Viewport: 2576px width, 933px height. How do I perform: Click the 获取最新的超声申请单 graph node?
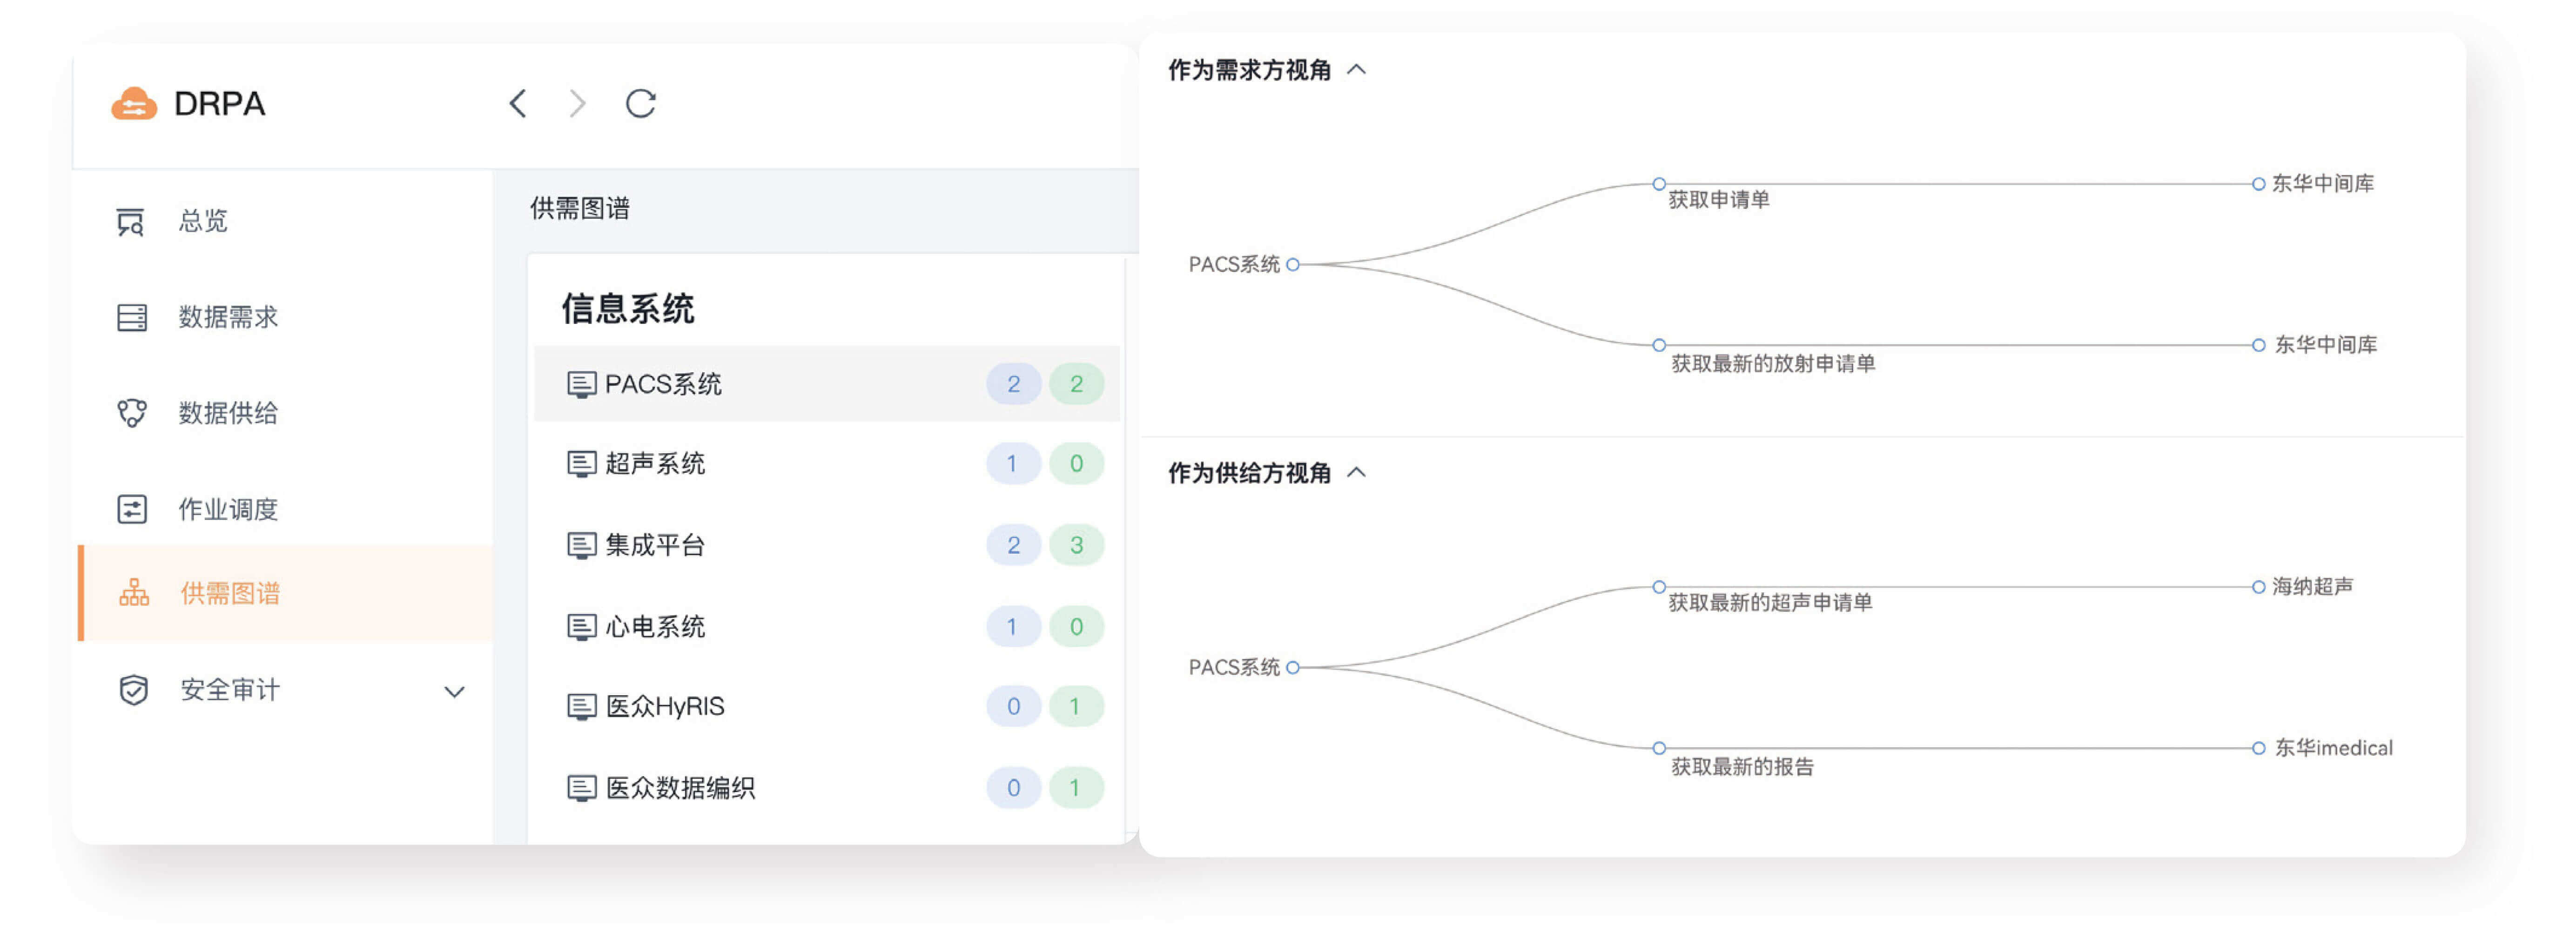[x=1658, y=587]
